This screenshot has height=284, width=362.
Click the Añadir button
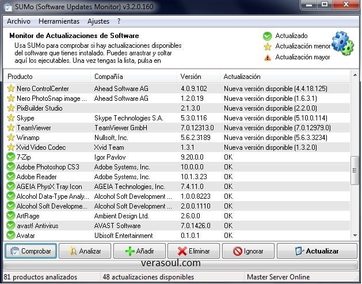click(x=139, y=251)
